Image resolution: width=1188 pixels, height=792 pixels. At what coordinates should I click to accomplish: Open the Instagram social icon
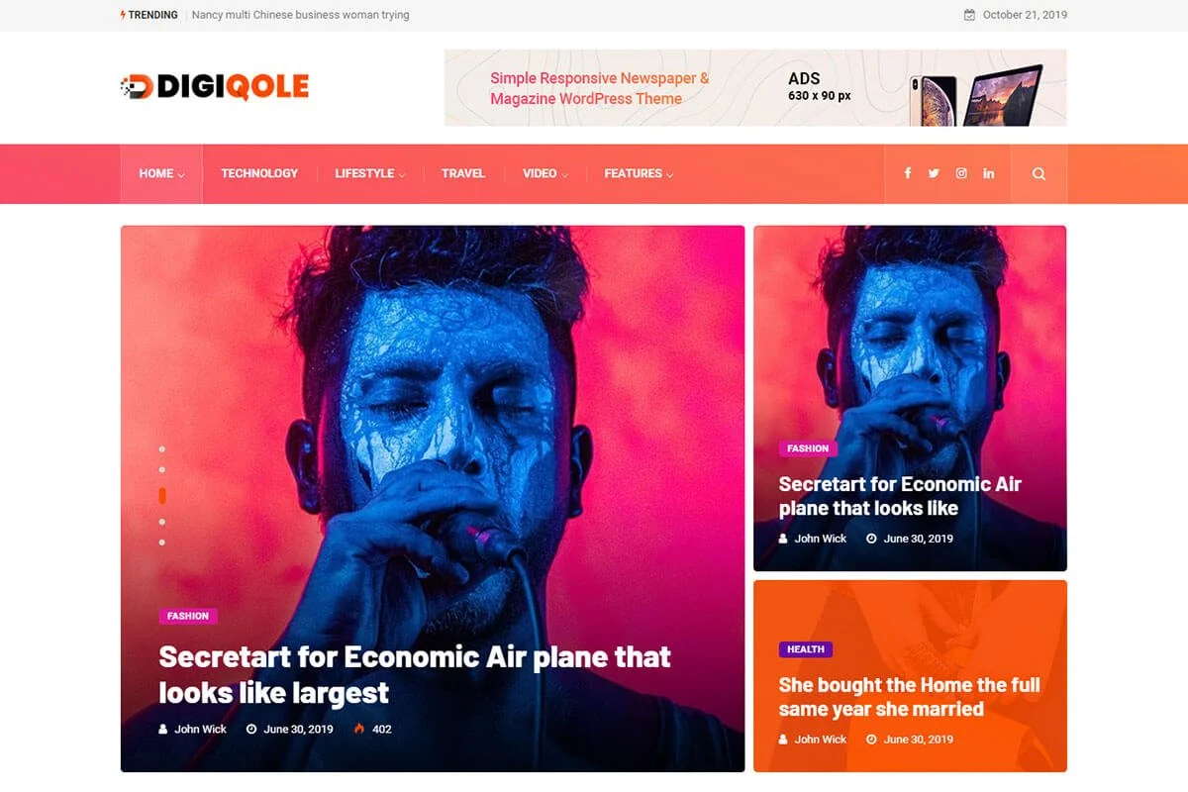(x=961, y=173)
